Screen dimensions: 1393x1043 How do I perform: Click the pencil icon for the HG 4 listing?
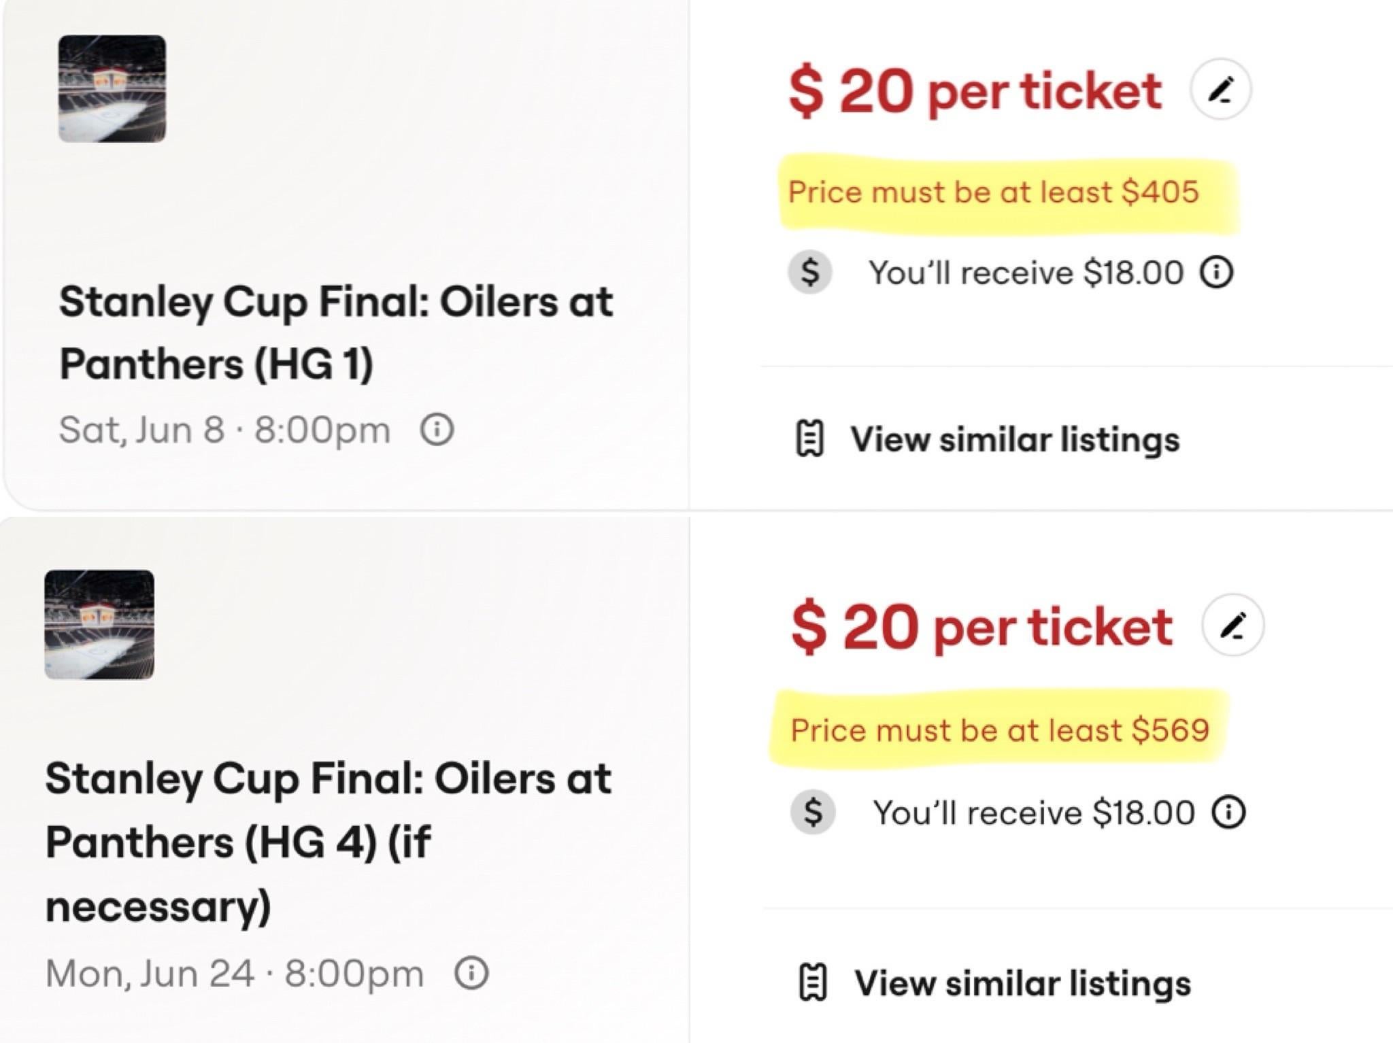click(1233, 625)
